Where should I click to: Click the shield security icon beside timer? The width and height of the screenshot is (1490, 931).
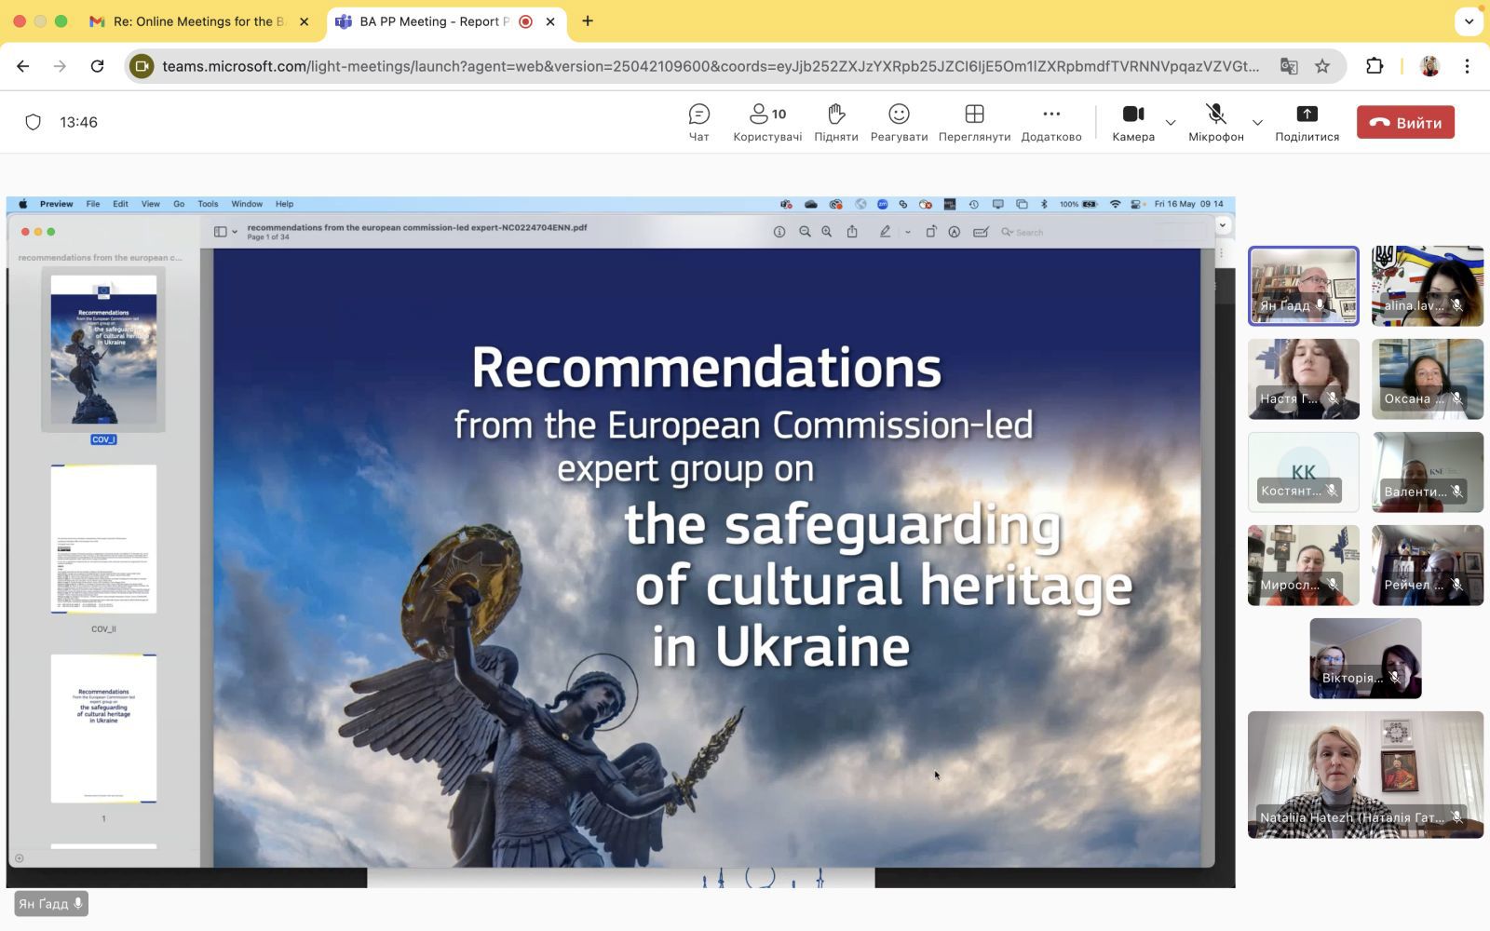tap(34, 122)
